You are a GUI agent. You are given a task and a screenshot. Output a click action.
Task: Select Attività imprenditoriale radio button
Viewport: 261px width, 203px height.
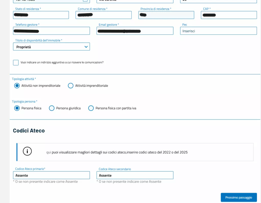tap(71, 86)
